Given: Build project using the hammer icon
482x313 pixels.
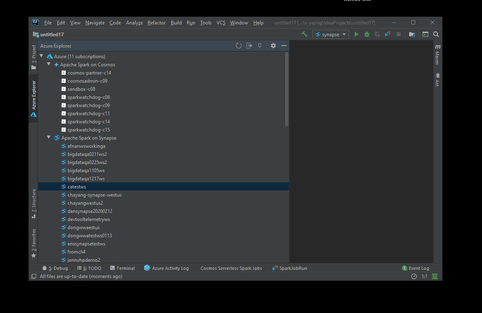Looking at the screenshot, I should click(304, 34).
